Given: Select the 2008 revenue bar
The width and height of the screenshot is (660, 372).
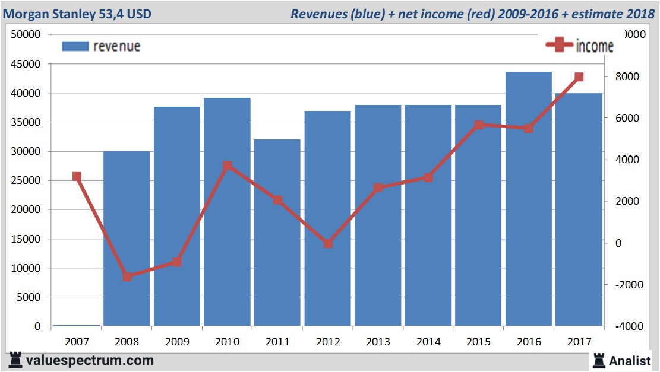Looking at the screenshot, I should (x=127, y=239).
